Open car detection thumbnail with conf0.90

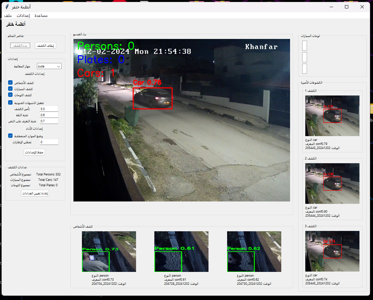tap(332, 184)
